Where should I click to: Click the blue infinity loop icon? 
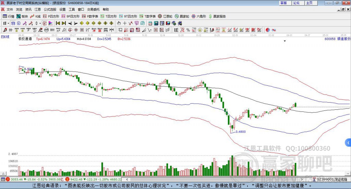click(x=274, y=30)
